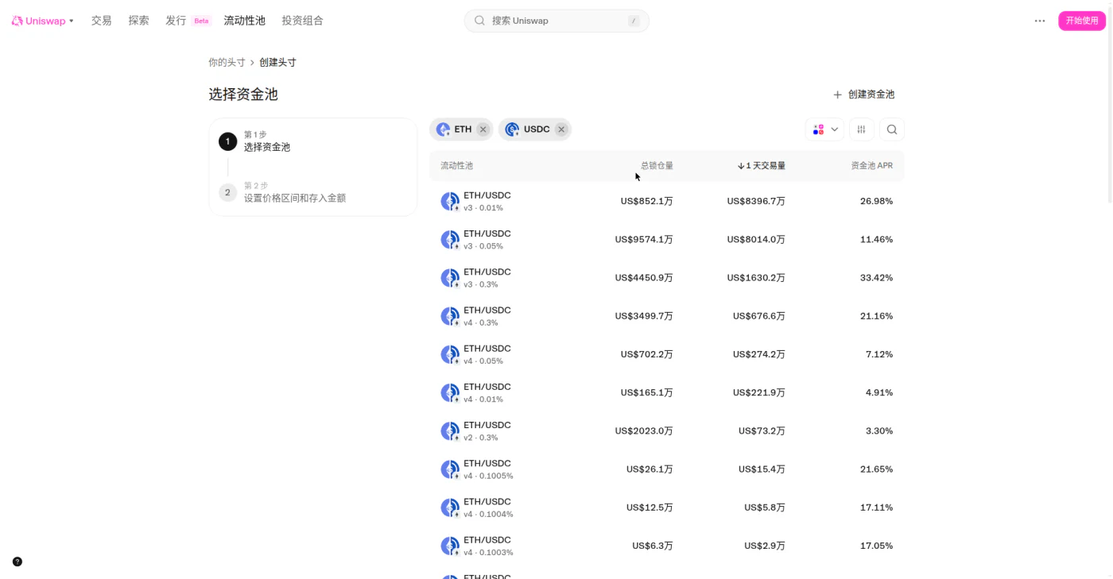Select the ETH/USDC v4 0.1005% pool
1113x579 pixels.
pyautogui.click(x=667, y=469)
